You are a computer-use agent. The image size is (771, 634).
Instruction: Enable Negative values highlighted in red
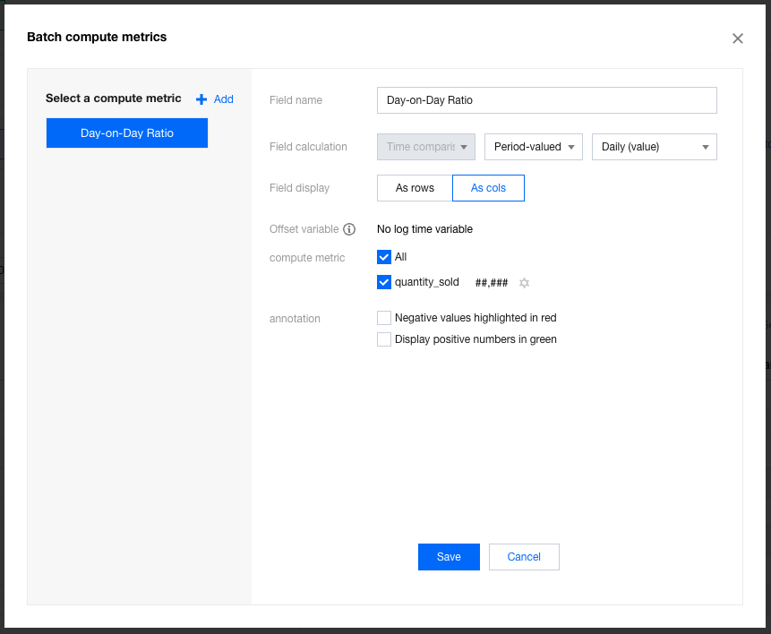384,318
